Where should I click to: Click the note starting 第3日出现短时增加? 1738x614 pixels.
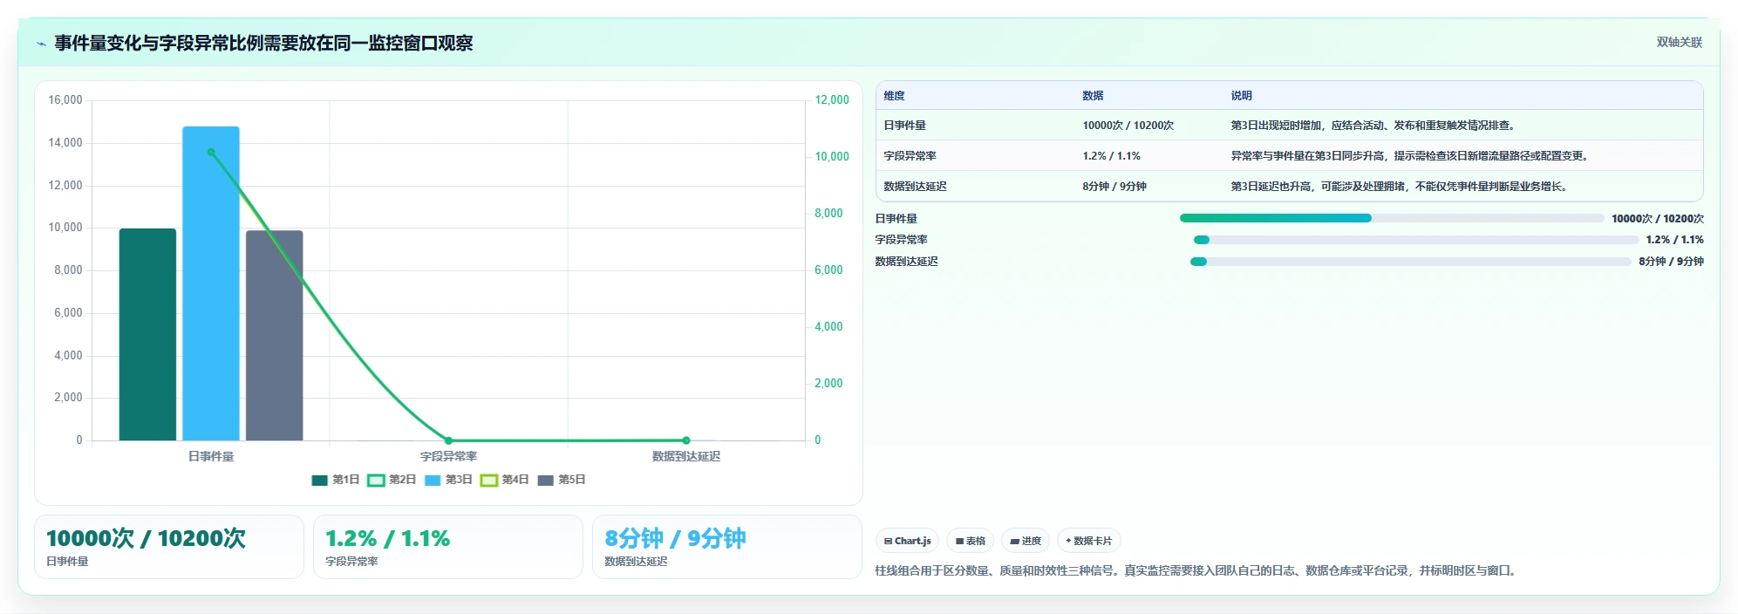pos(1374,126)
